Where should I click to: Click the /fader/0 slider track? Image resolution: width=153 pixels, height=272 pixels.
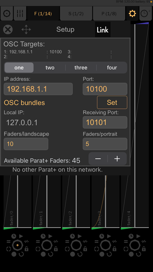(x=18, y=201)
